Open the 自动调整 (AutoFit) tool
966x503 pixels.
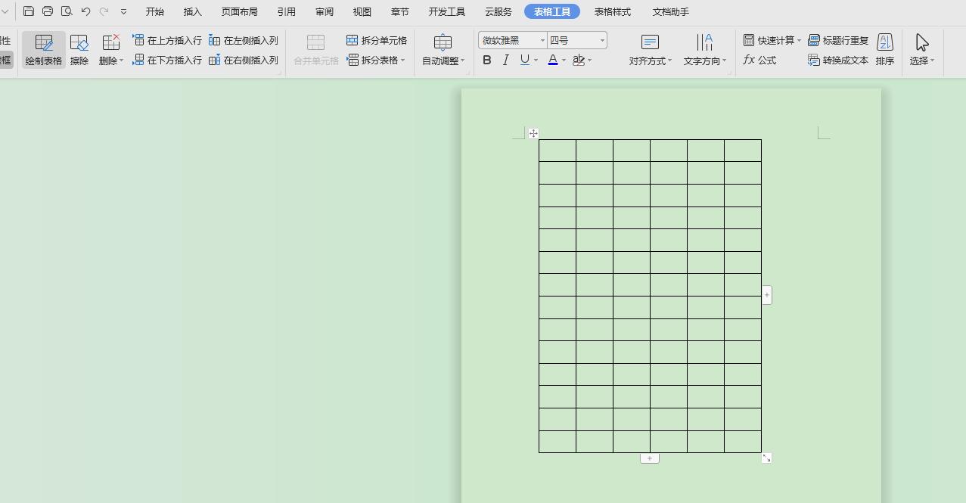(x=442, y=49)
